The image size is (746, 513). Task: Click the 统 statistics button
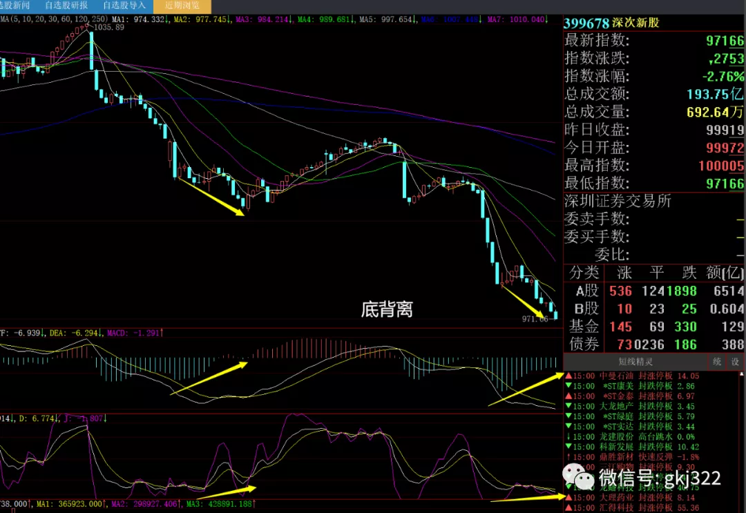click(x=717, y=362)
